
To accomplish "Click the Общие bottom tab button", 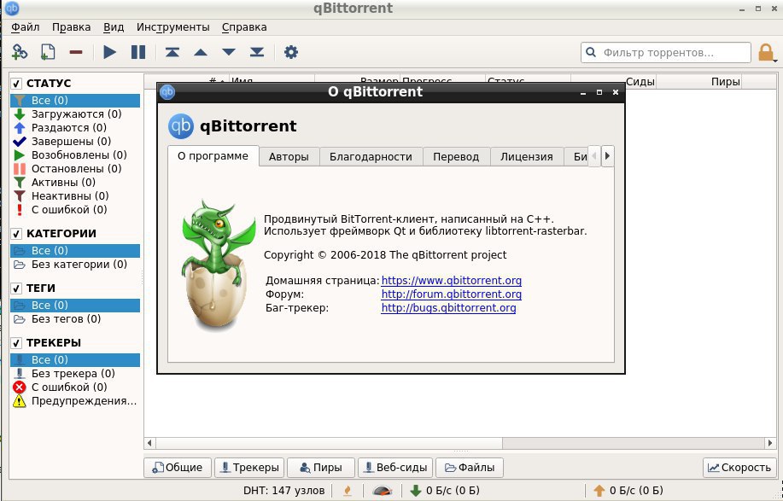I will pyautogui.click(x=178, y=468).
